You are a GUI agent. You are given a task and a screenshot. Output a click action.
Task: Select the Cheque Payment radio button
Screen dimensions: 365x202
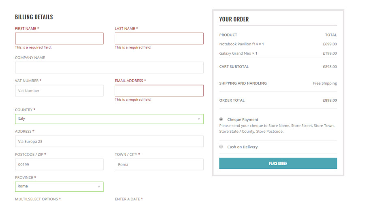pyautogui.click(x=221, y=119)
